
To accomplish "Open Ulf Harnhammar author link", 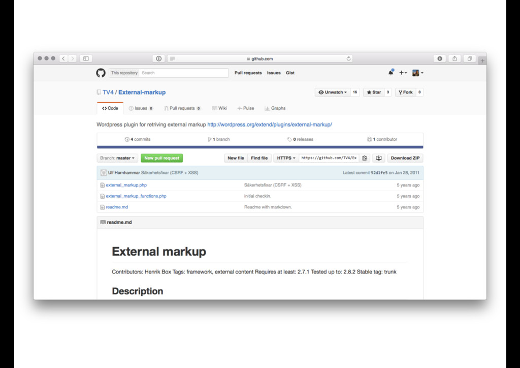I will [x=124, y=172].
